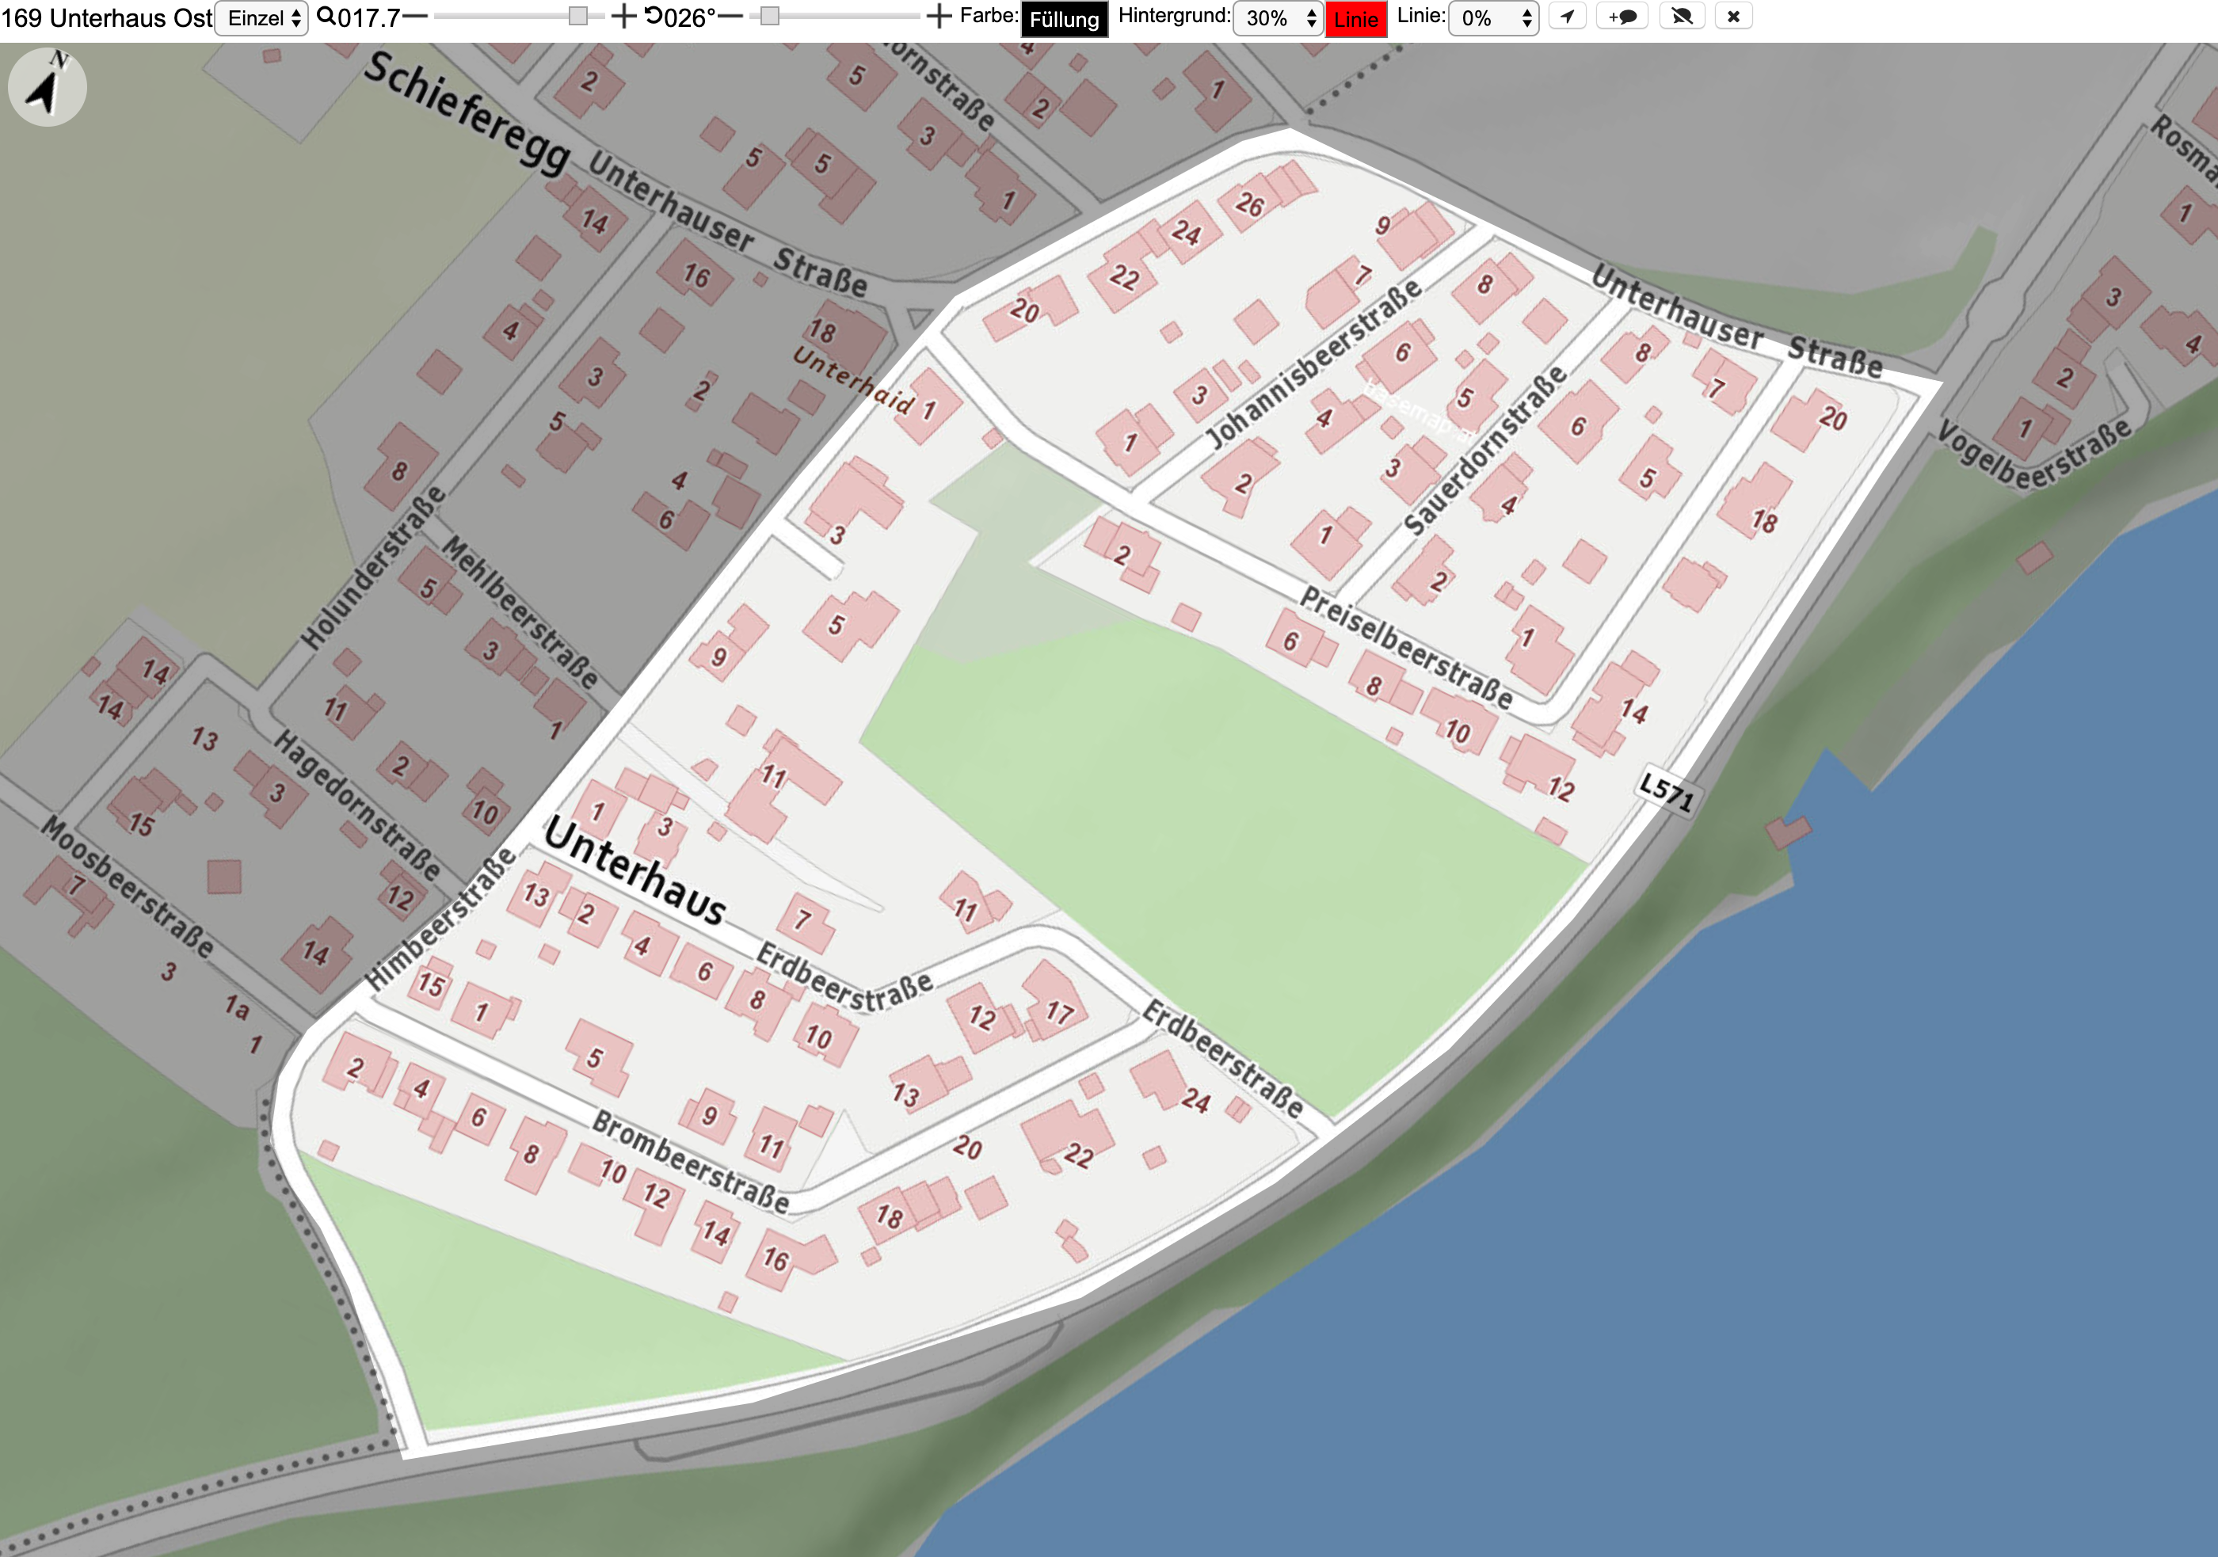Click the rotation slider handle
The width and height of the screenshot is (2218, 1557).
[x=770, y=17]
